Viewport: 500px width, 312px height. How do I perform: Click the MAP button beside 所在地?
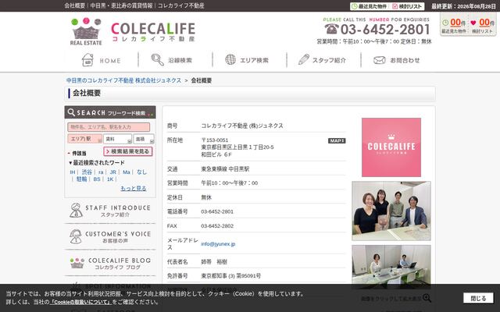(337, 140)
